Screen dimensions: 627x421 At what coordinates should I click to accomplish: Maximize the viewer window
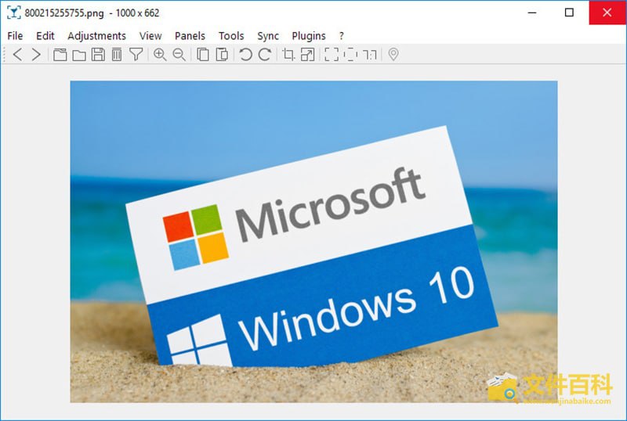569,13
